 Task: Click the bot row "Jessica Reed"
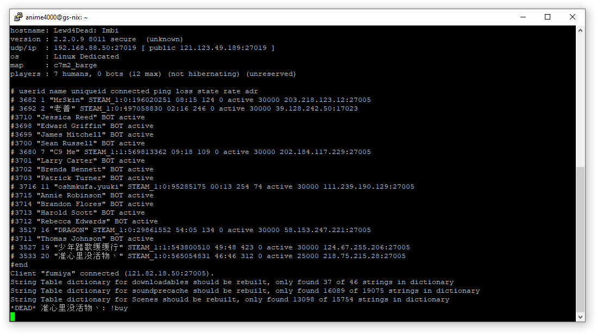pos(78,118)
